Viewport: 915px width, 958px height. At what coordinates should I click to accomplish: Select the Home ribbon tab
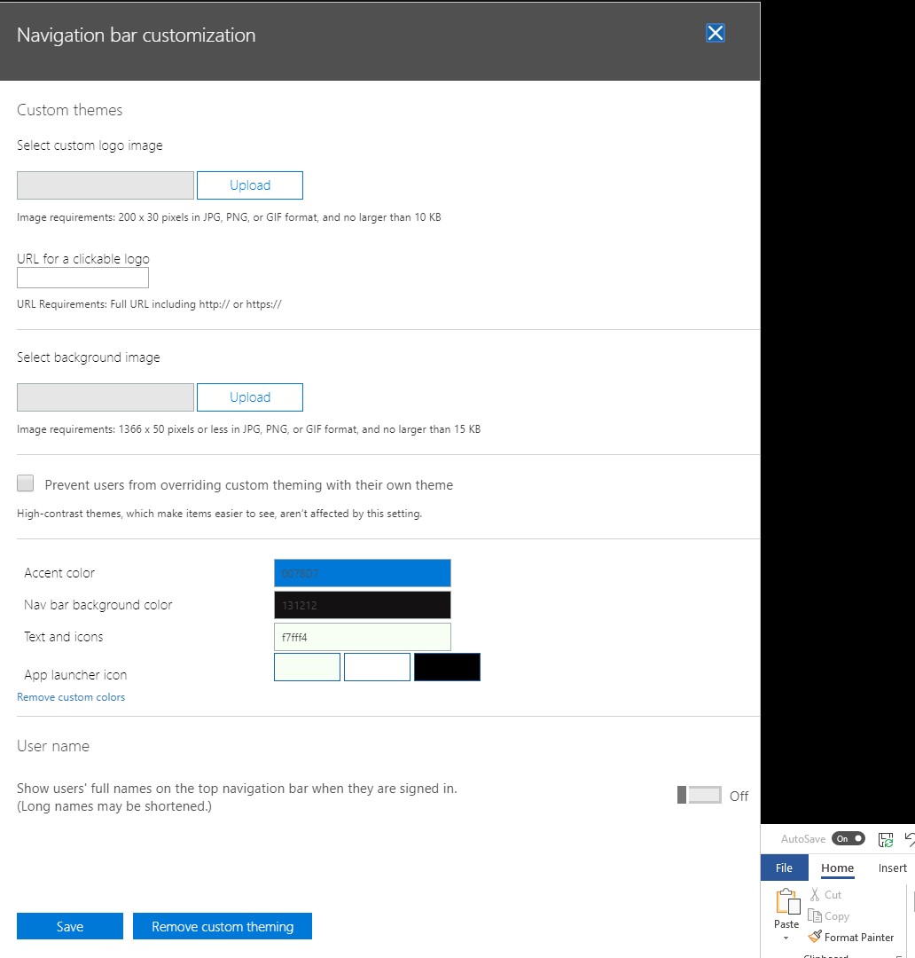837,868
